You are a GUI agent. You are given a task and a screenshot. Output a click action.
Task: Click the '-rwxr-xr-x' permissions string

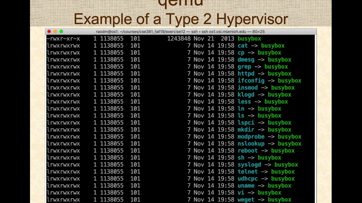tap(63, 39)
